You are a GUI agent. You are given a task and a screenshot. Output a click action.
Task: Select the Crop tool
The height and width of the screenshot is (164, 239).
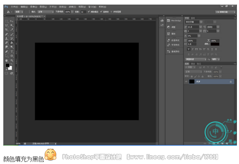point(7,30)
